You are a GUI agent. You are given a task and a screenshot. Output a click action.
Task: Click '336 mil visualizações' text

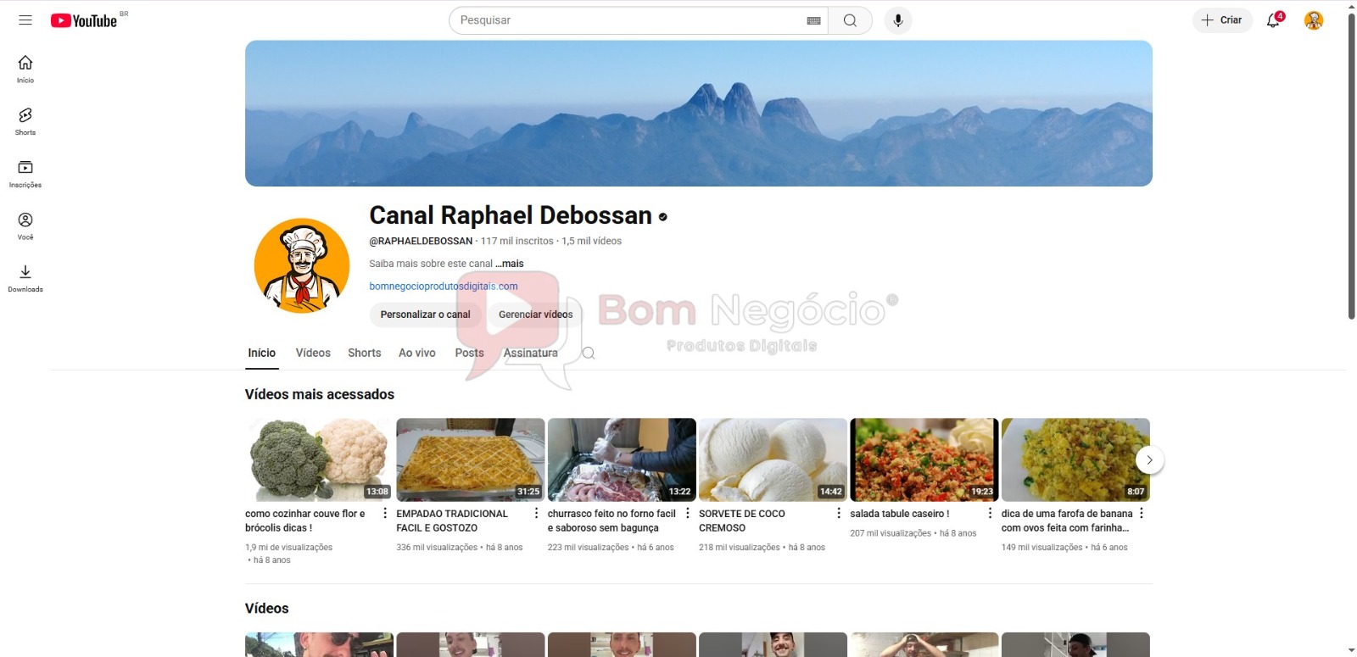[x=437, y=548]
